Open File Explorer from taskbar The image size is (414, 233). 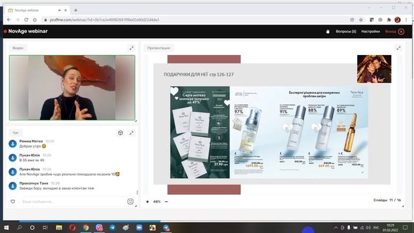point(59,227)
